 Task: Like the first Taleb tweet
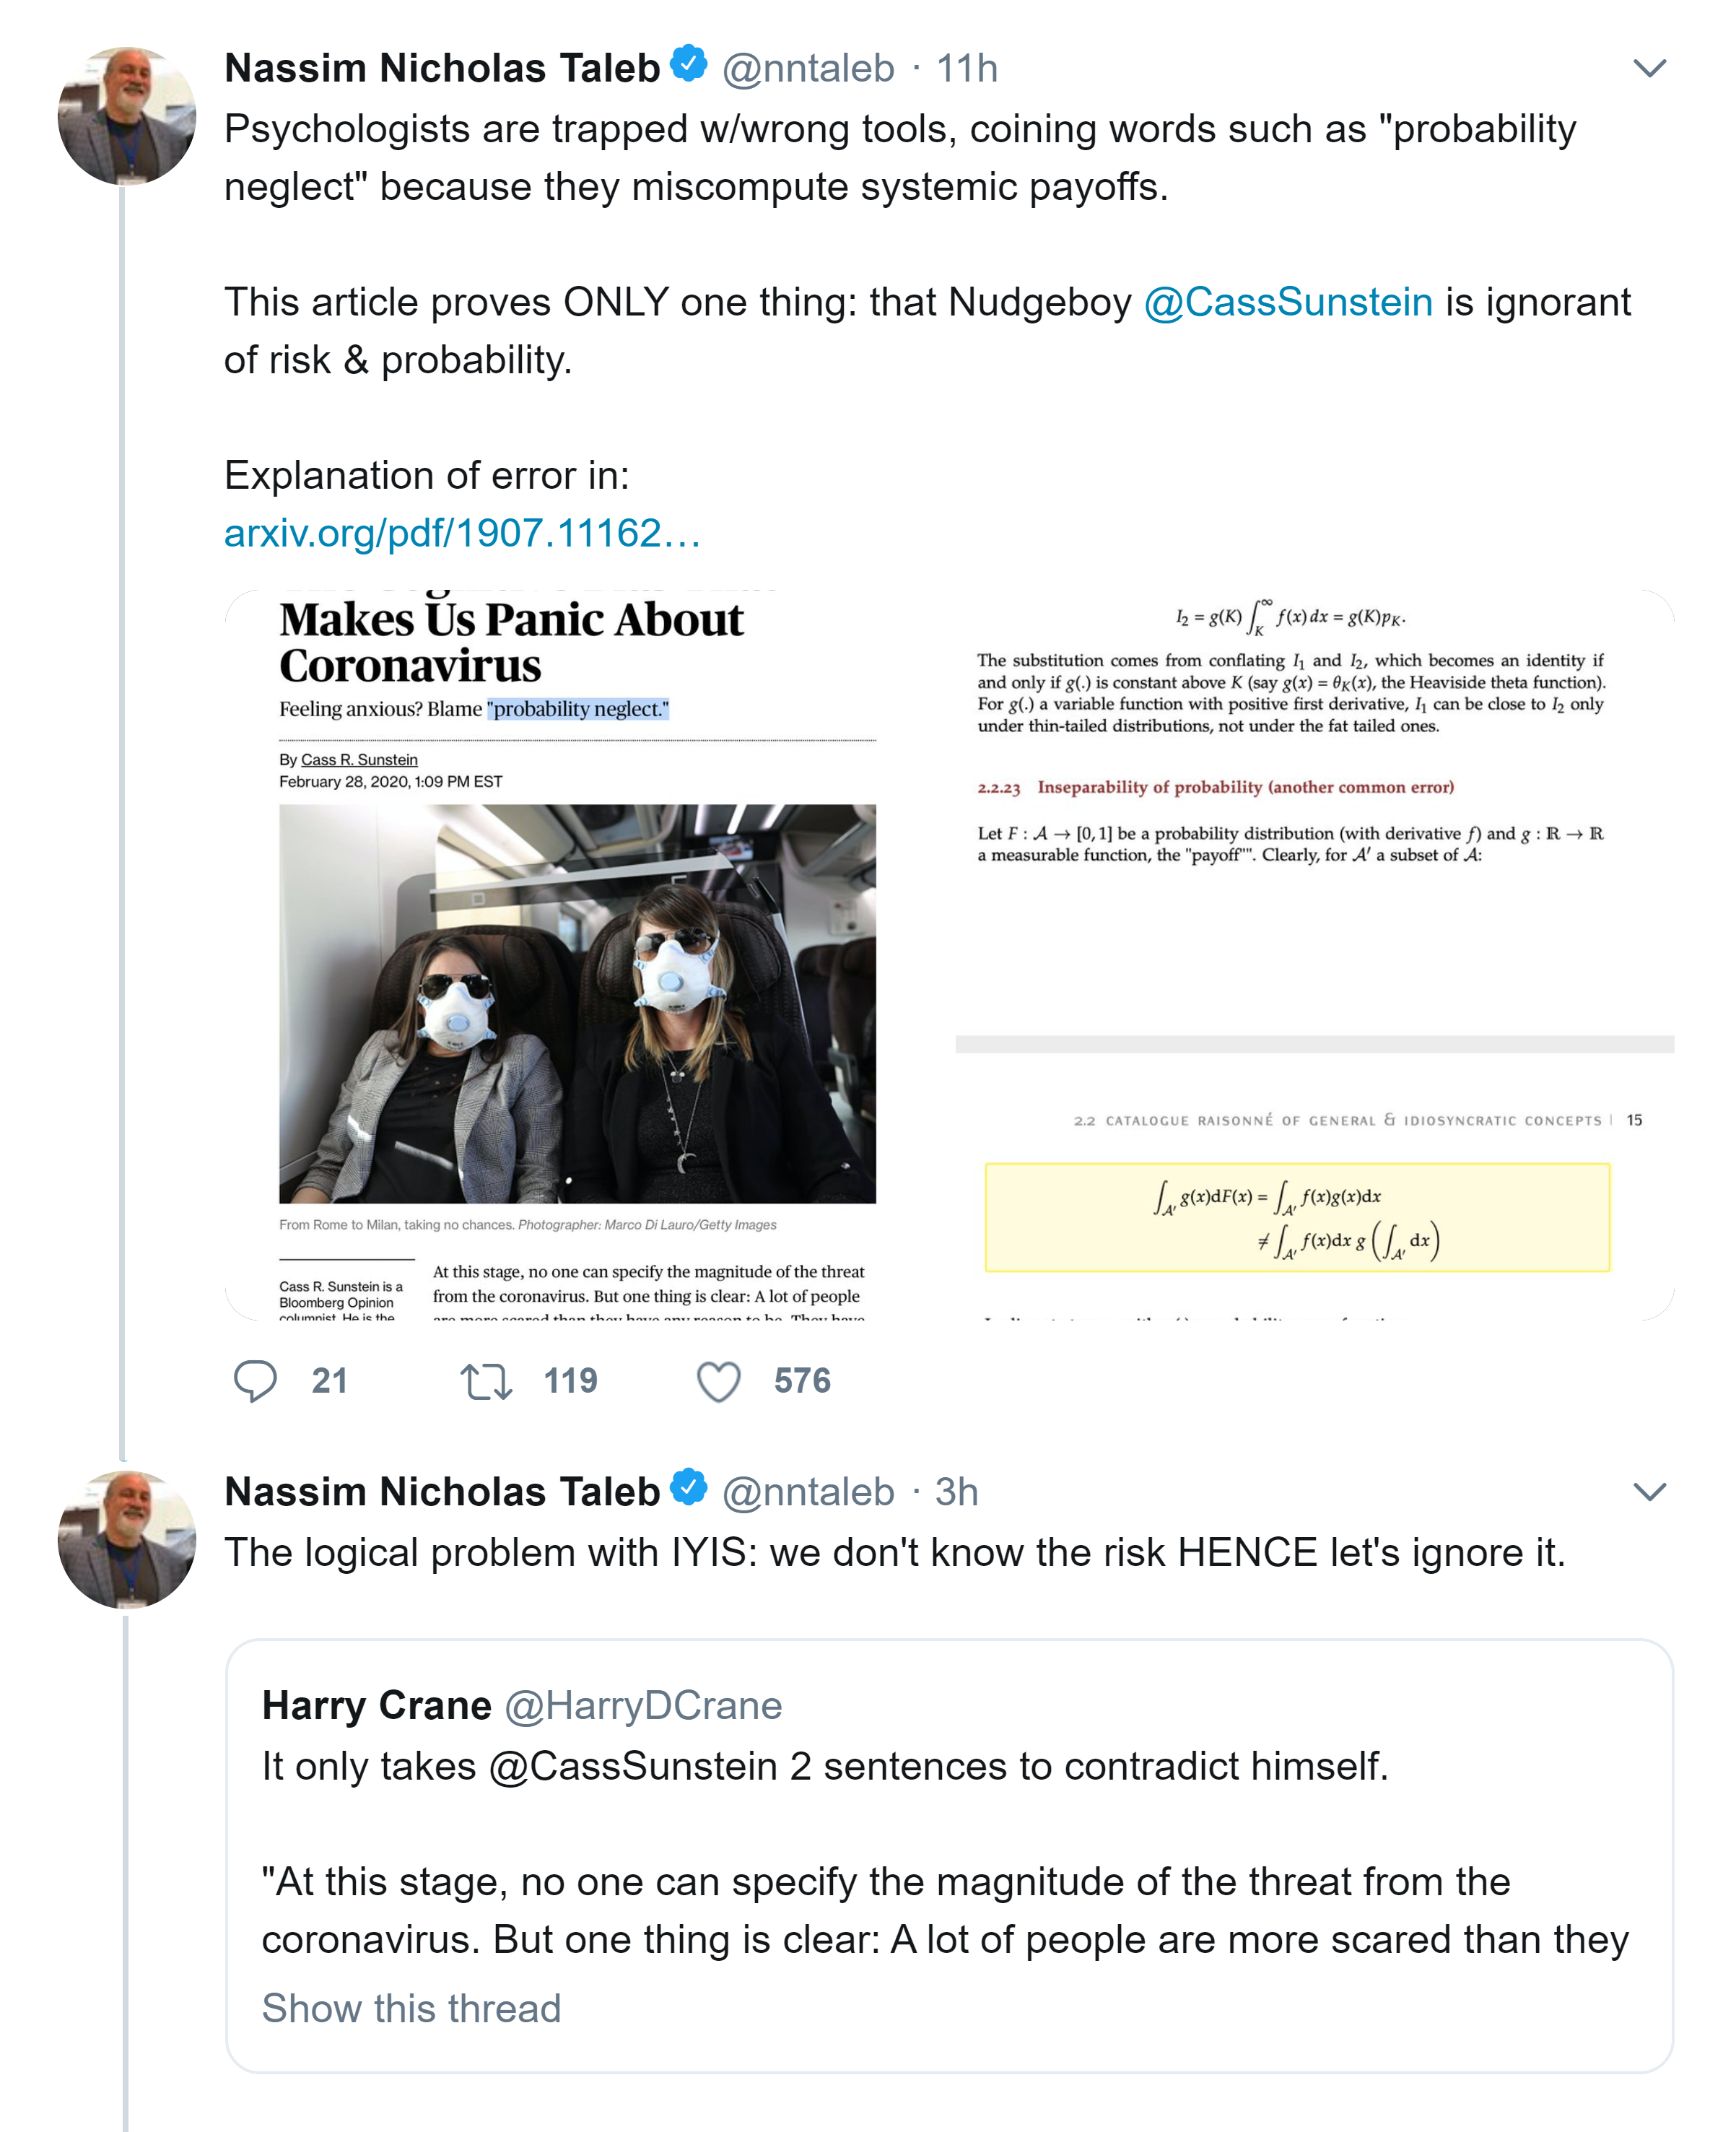pyautogui.click(x=718, y=1381)
